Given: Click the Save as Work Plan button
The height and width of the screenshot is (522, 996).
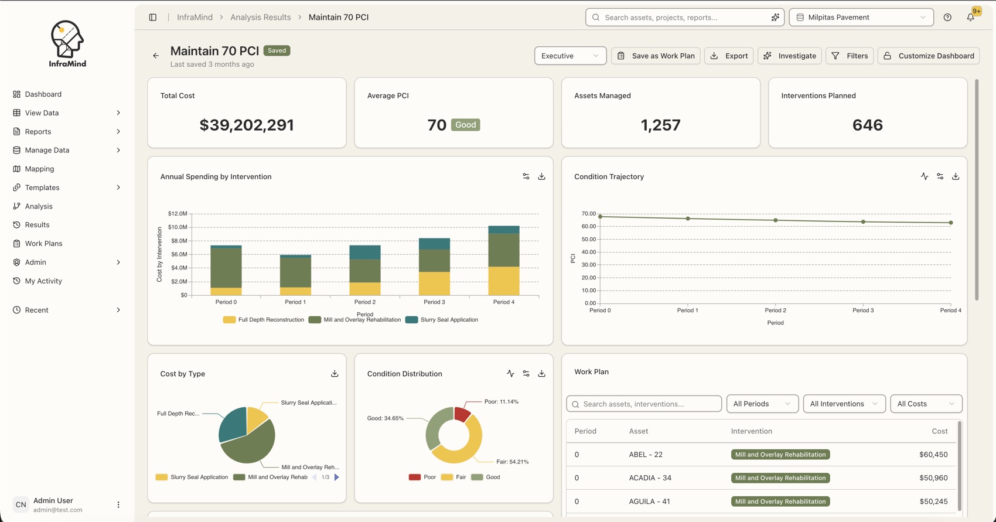Looking at the screenshot, I should click(x=656, y=56).
